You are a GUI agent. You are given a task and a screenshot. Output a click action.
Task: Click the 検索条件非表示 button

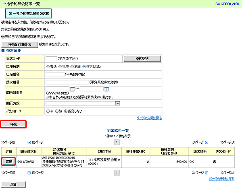[20, 45]
